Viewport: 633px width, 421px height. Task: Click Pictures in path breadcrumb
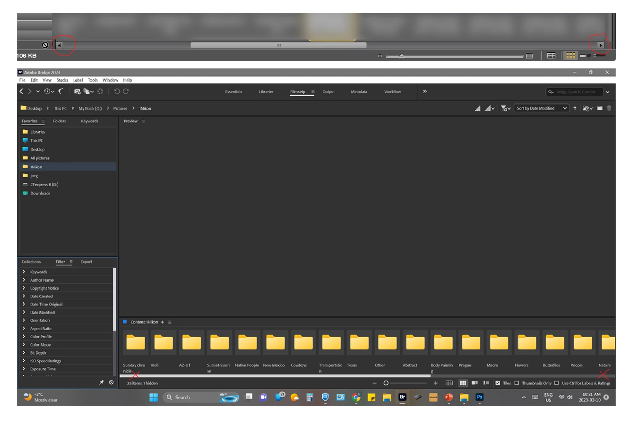(x=120, y=108)
